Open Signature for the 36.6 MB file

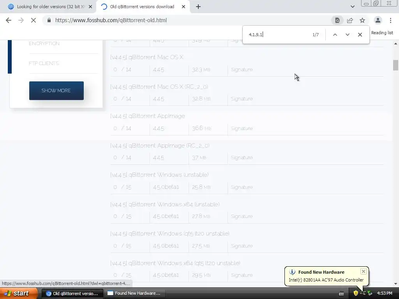tap(242, 128)
